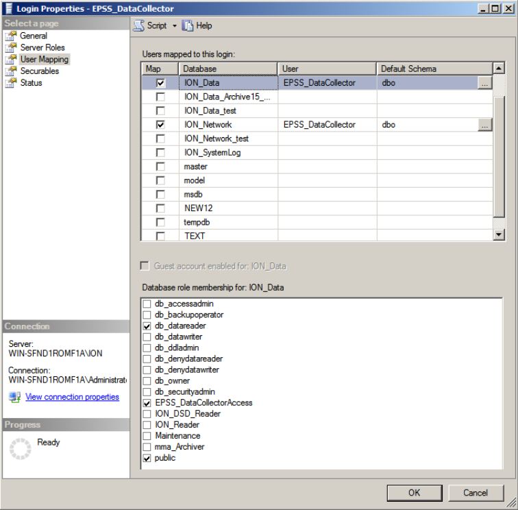The height and width of the screenshot is (510, 518).
Task: Enable the mma_Archiver role
Action: tap(147, 447)
